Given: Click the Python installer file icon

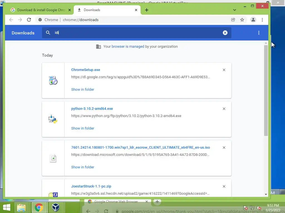Looking at the screenshot, I should 53,119.
